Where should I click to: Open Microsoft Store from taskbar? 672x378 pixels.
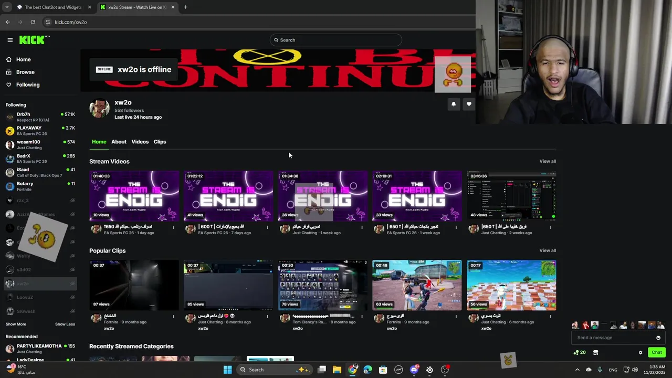(383, 370)
